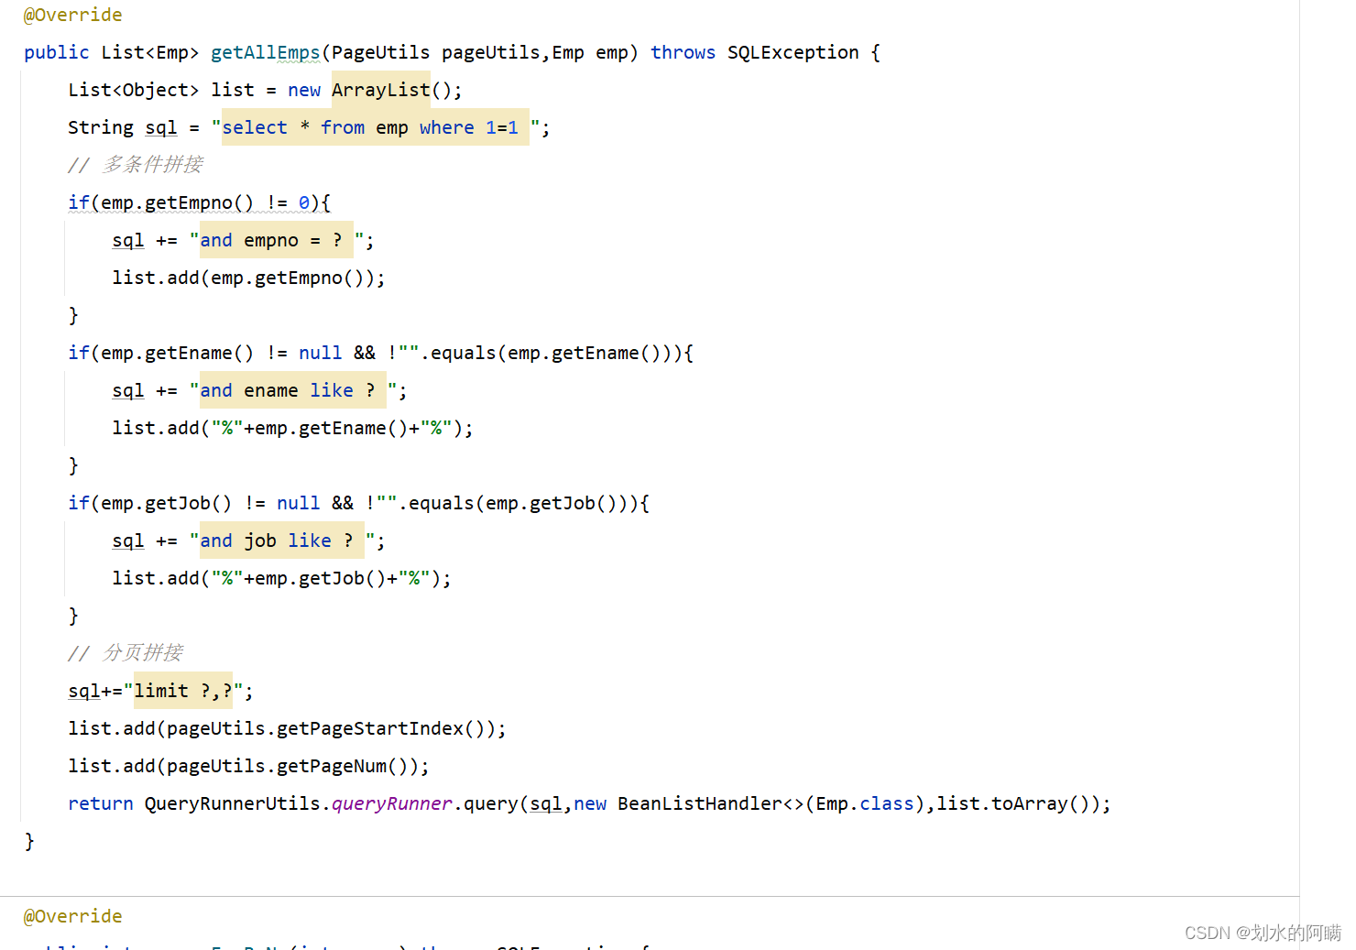1356x950 pixels.
Task: Click the return keyword
Action: coord(101,803)
